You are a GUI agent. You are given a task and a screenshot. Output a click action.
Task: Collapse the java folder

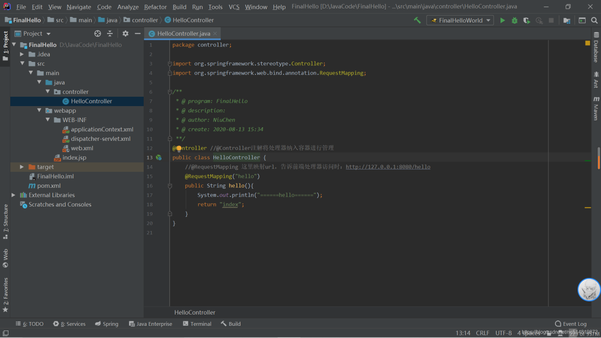click(x=39, y=82)
